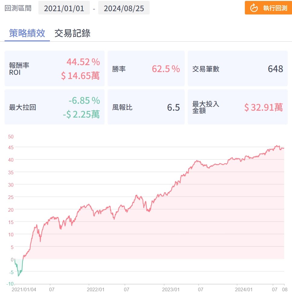Click the 2023/01 x-axis label
This screenshot has width=292, height=297.
pyautogui.click(x=170, y=289)
